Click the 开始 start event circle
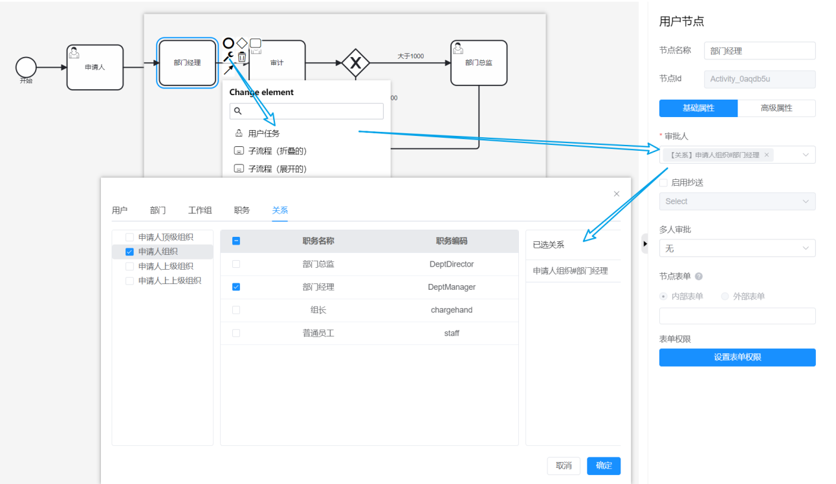This screenshot has width=836, height=484. tap(26, 67)
